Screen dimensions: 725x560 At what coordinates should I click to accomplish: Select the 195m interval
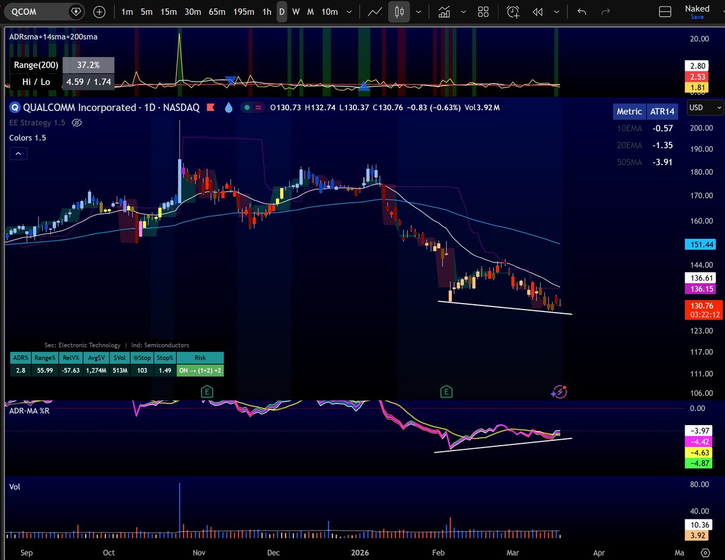pyautogui.click(x=243, y=11)
